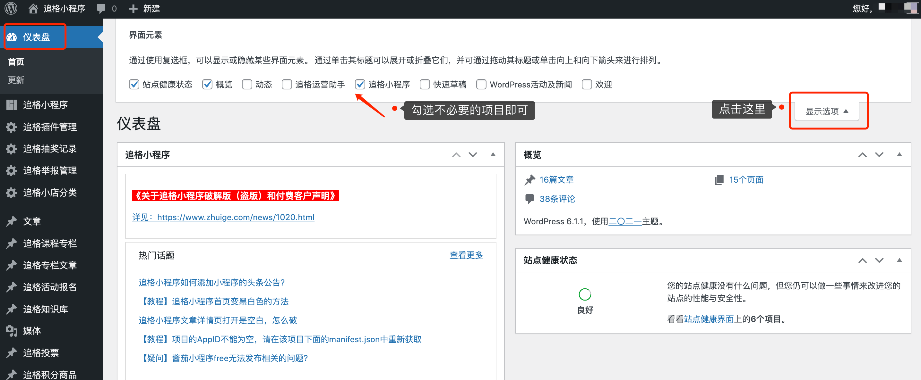Open the 首页 submenu item
Screen dimensions: 921x380
pos(16,62)
